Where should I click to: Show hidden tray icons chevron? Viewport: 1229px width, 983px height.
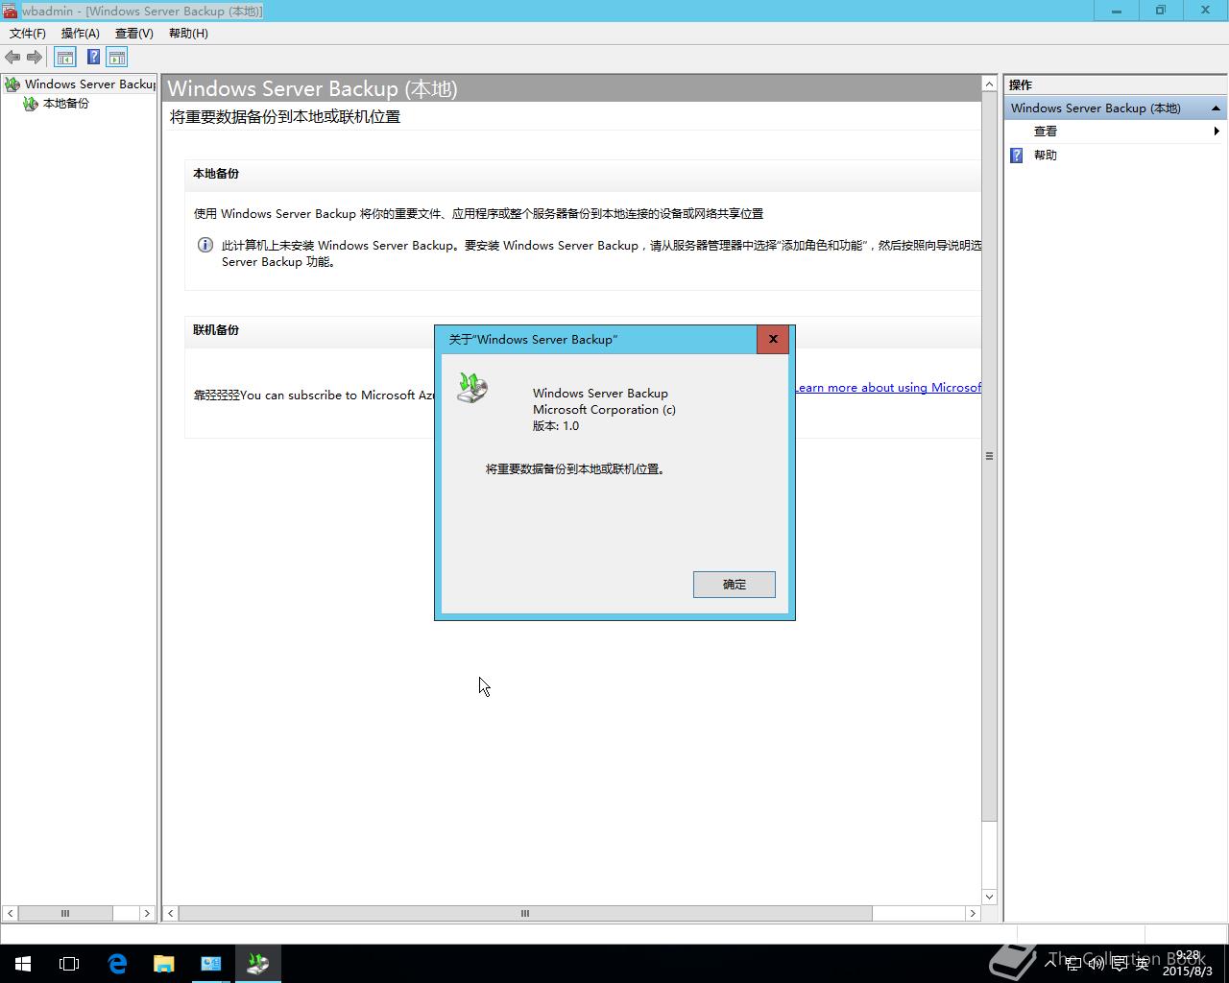[1051, 964]
